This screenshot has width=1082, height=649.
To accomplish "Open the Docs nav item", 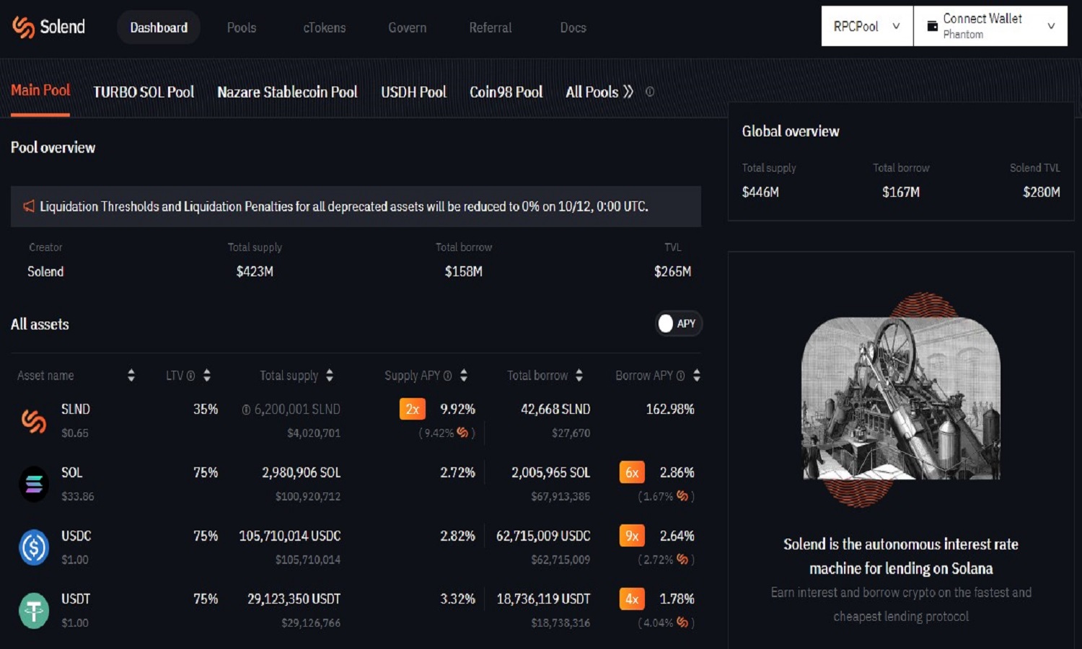I will click(x=573, y=27).
